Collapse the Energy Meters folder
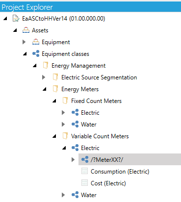Screen dimensions: 181x202 pyautogui.click(x=44, y=89)
